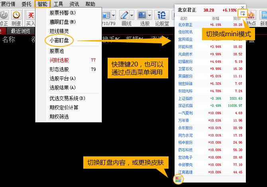Switch to the 最近浏览 tab
Viewport: 267px width, 187px height.
[20, 31]
